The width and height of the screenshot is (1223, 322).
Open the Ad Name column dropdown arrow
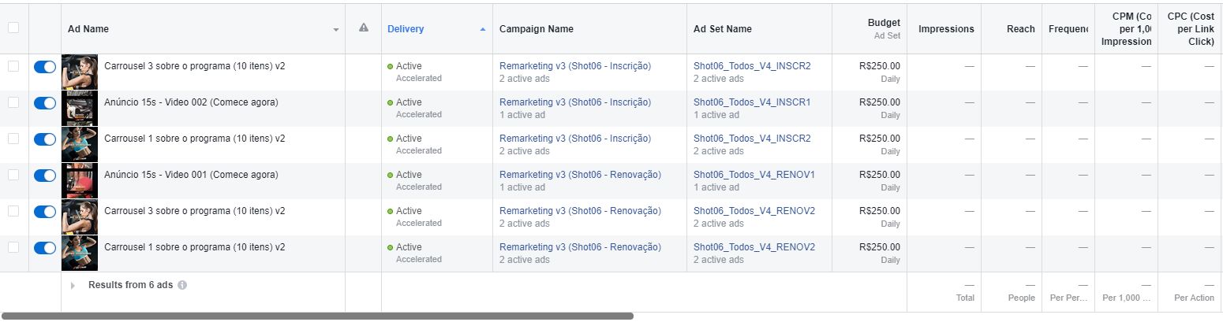pyautogui.click(x=336, y=30)
